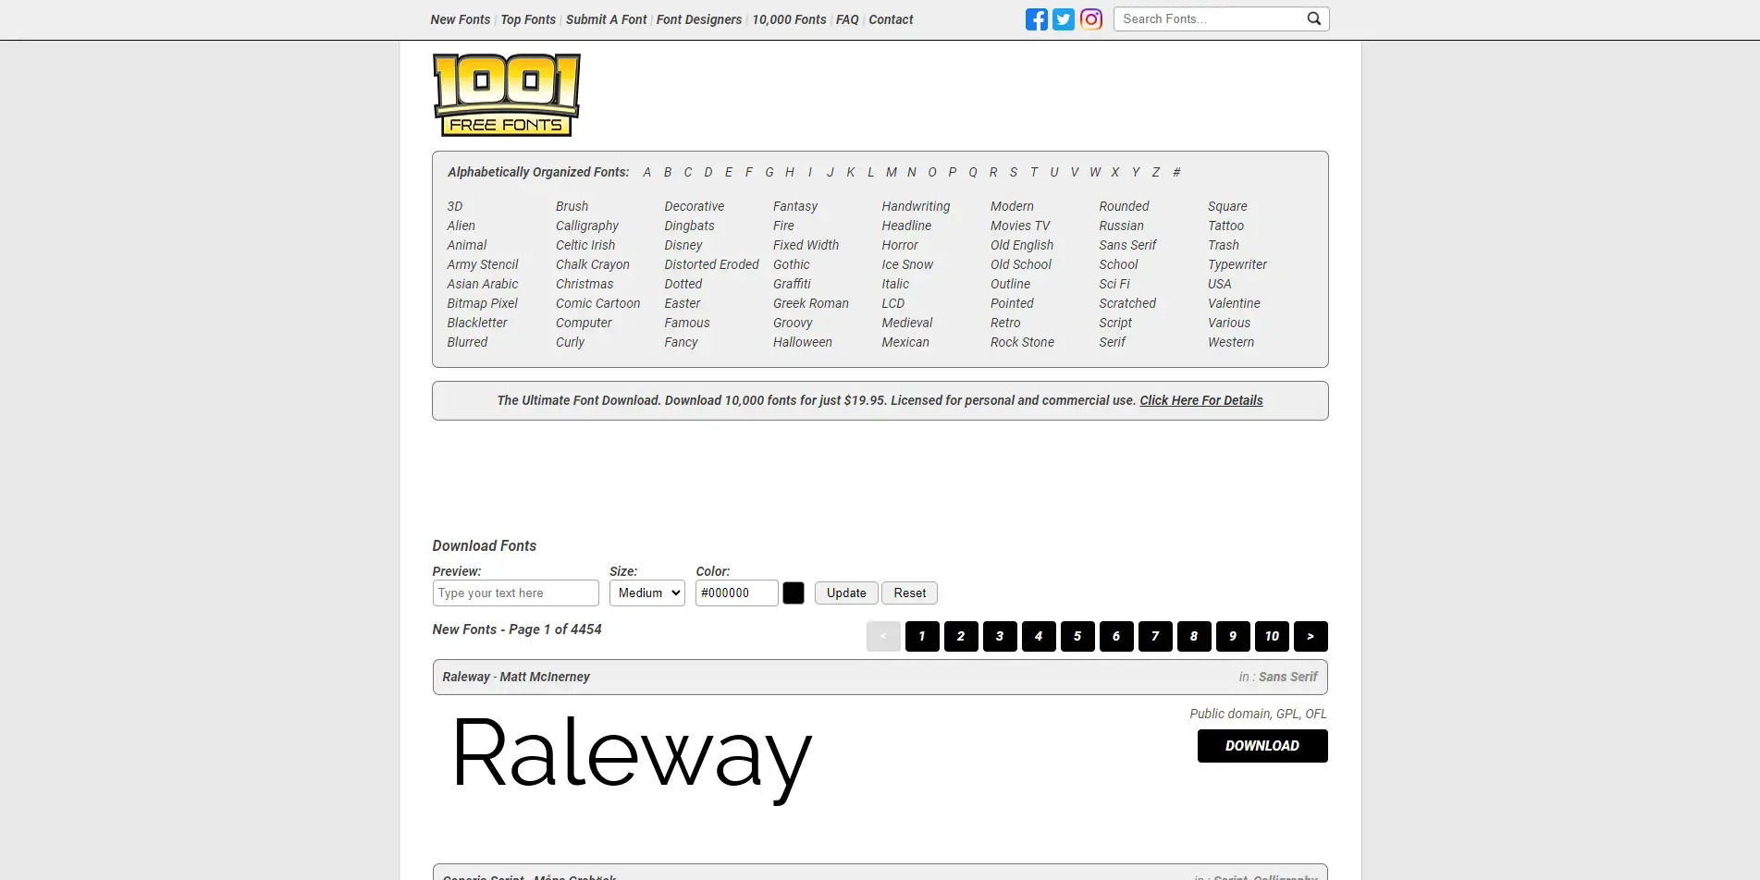Open the Western font category
This screenshot has height=880, width=1760.
1231,342
